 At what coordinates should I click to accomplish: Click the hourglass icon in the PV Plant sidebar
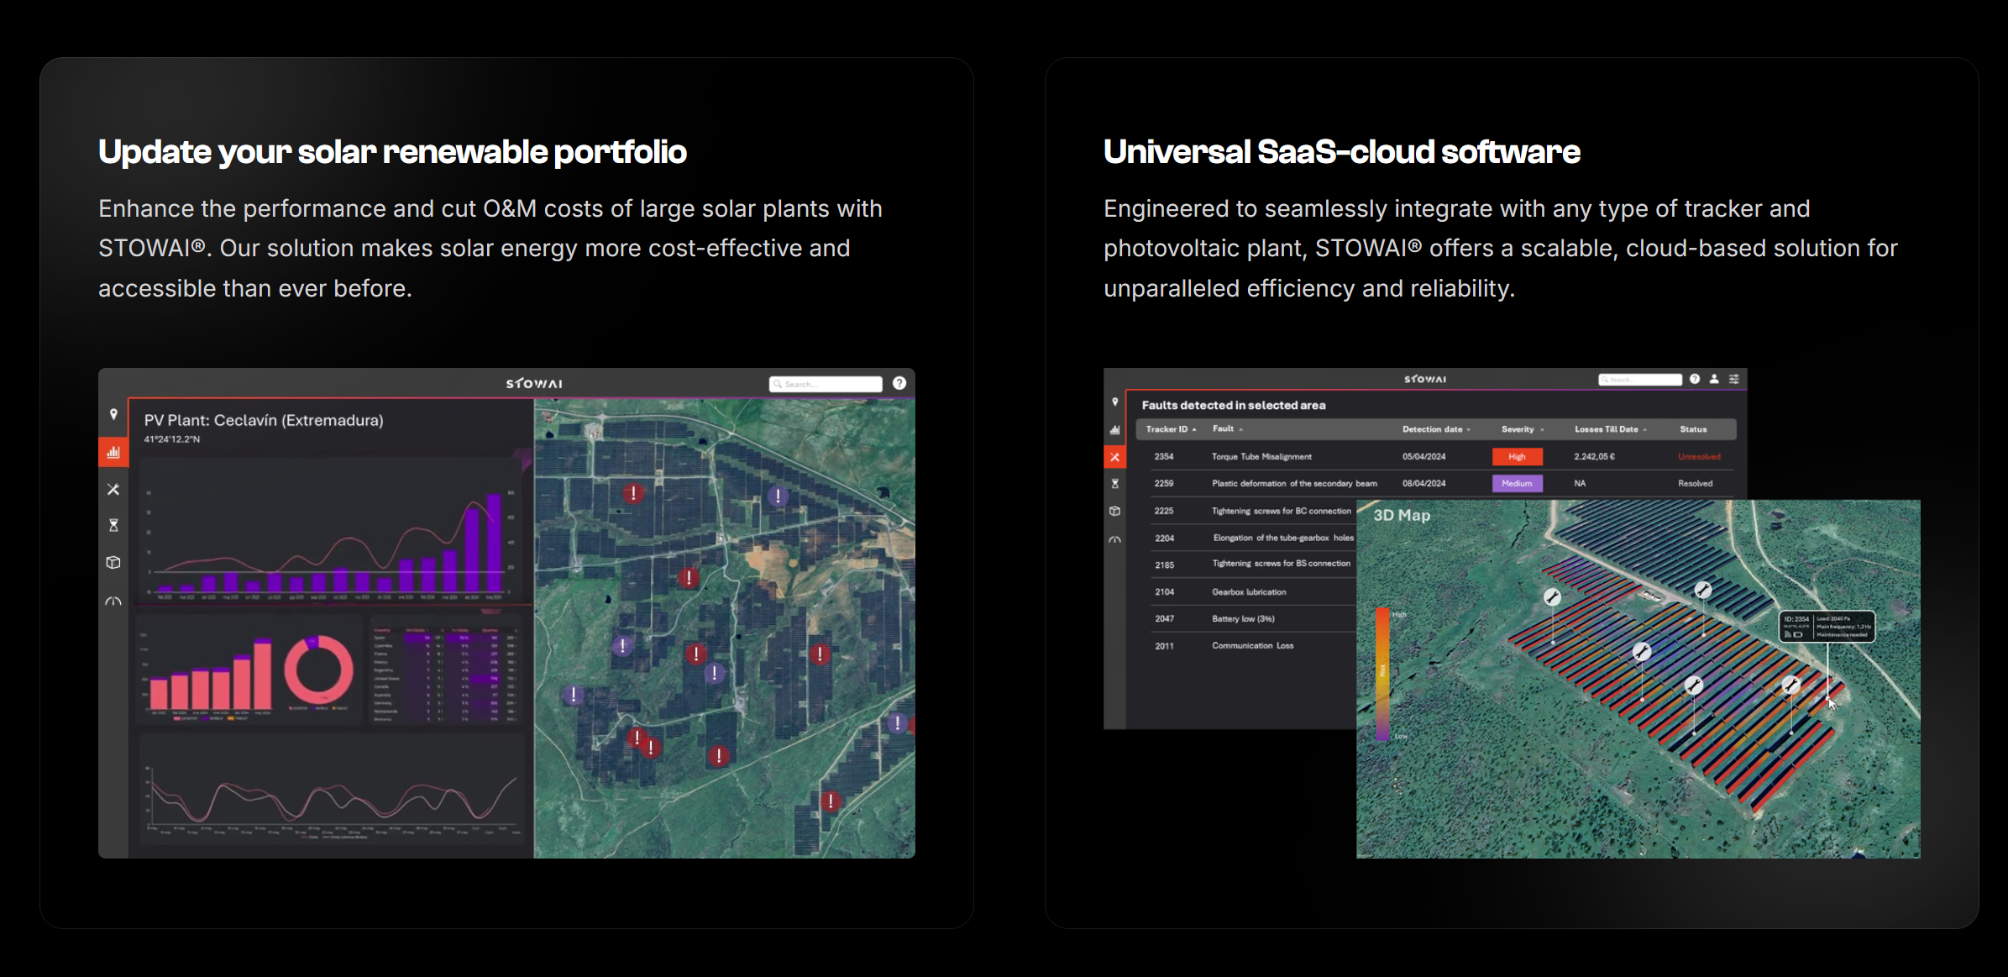[x=113, y=525]
